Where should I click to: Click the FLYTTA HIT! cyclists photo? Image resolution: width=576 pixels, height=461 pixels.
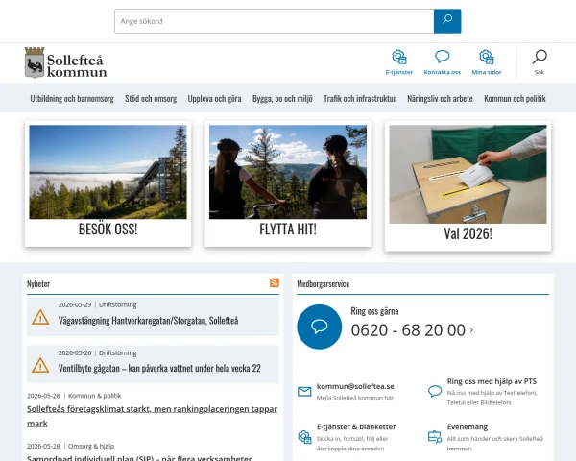pos(288,172)
